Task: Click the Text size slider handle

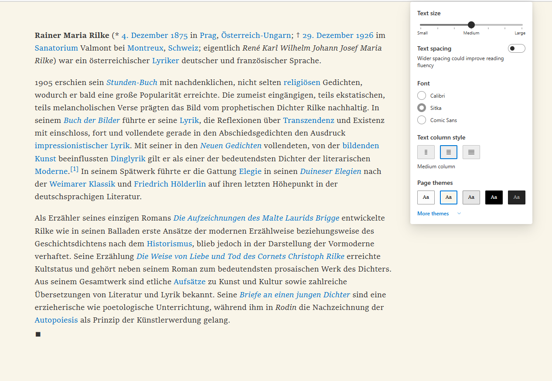Action: 471,25
